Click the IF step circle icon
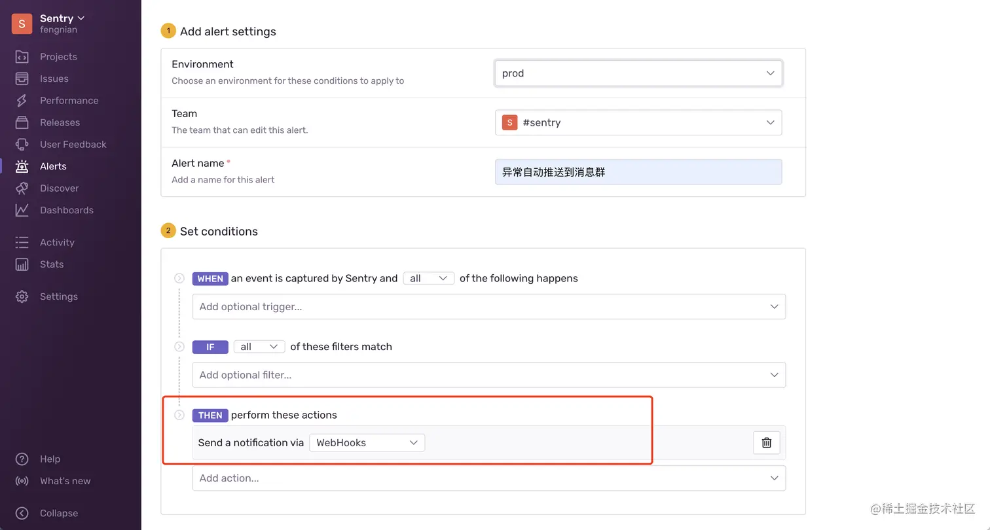The height and width of the screenshot is (530, 990). [x=179, y=346]
